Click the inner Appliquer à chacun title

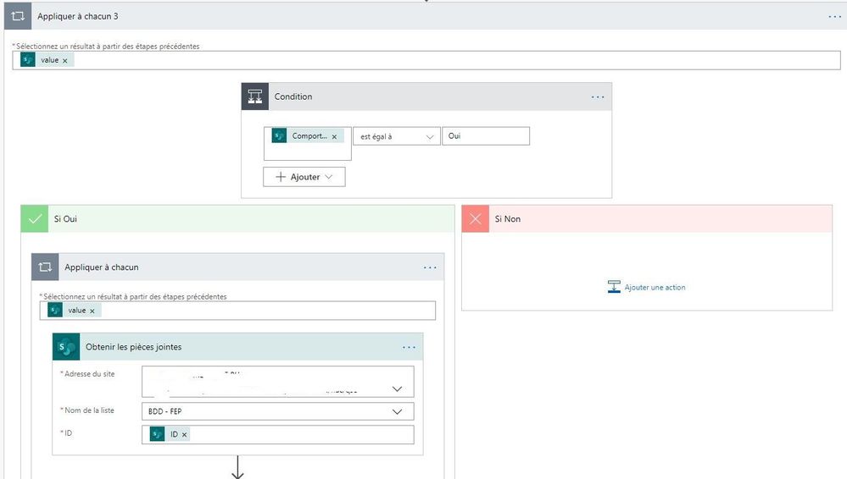pos(102,267)
